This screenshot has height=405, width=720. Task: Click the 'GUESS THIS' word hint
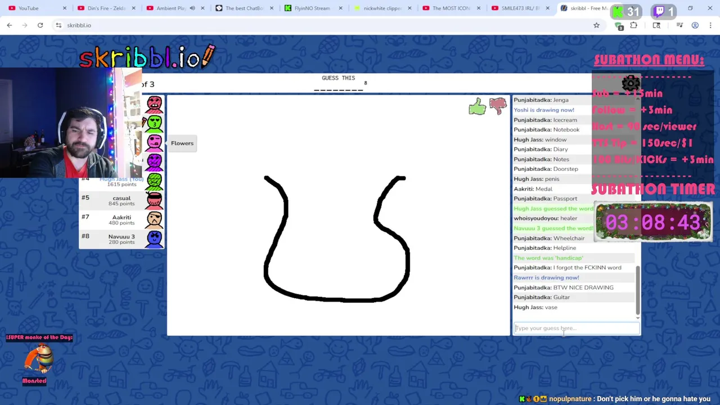pyautogui.click(x=338, y=78)
